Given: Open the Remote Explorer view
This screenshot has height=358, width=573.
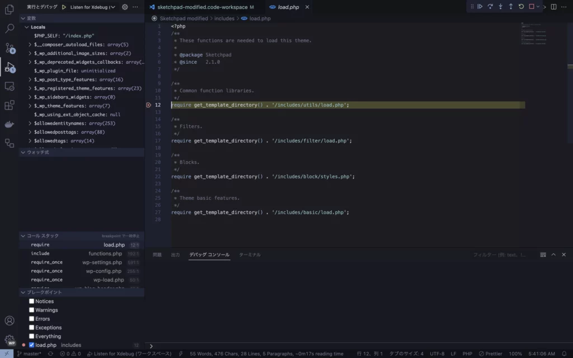Looking at the screenshot, I should click(x=10, y=86).
